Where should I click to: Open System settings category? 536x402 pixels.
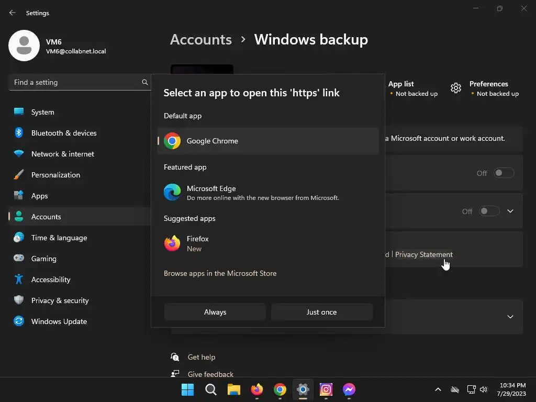coord(80,112)
